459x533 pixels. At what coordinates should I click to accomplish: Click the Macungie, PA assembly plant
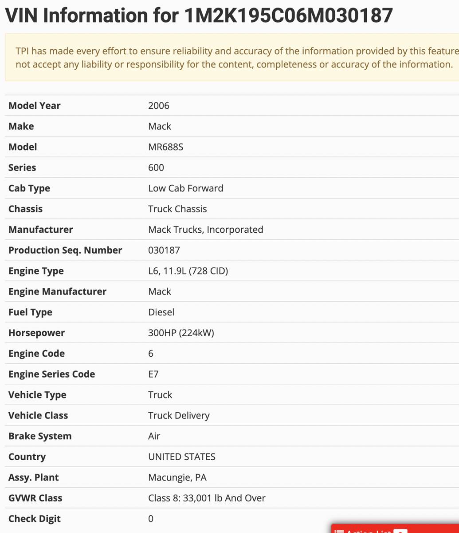click(x=177, y=477)
